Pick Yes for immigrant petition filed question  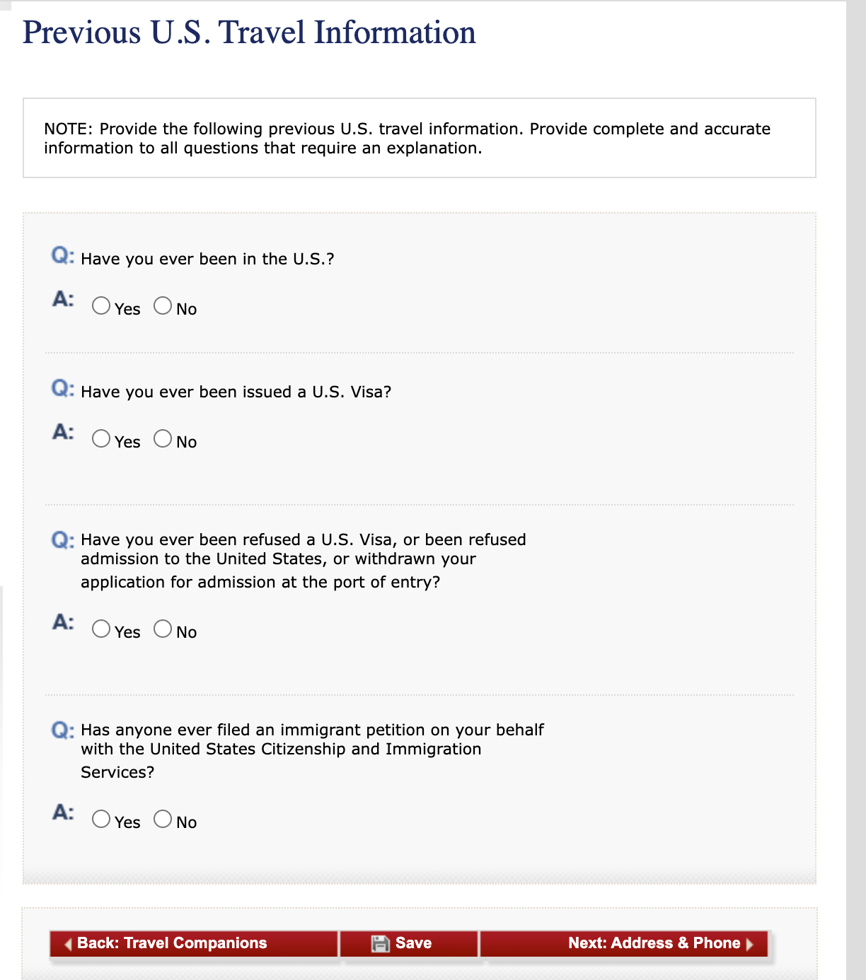[101, 819]
